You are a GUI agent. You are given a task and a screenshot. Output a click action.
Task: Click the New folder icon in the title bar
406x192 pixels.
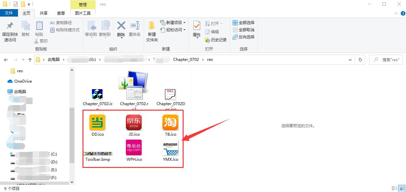pos(23,4)
